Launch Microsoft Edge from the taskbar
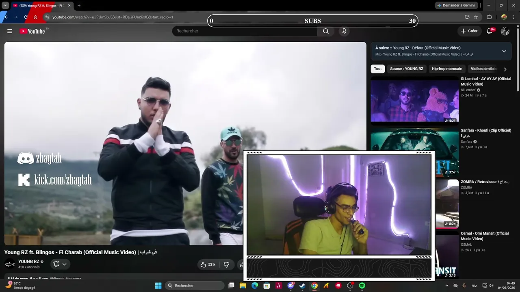 click(255, 286)
